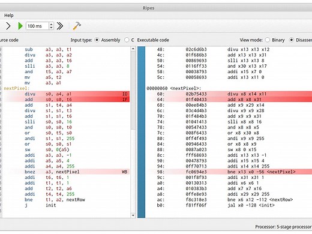The height and width of the screenshot is (234, 312).
Task: Click the 'sw s0, 0(a5)' source line
Action: click(x=67, y=149)
